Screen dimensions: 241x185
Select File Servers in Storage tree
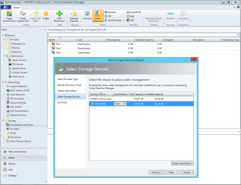(16, 137)
